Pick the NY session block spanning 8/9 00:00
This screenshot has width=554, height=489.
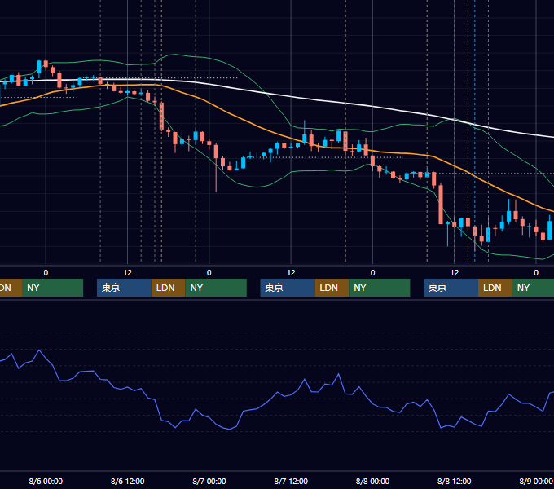pos(533,288)
